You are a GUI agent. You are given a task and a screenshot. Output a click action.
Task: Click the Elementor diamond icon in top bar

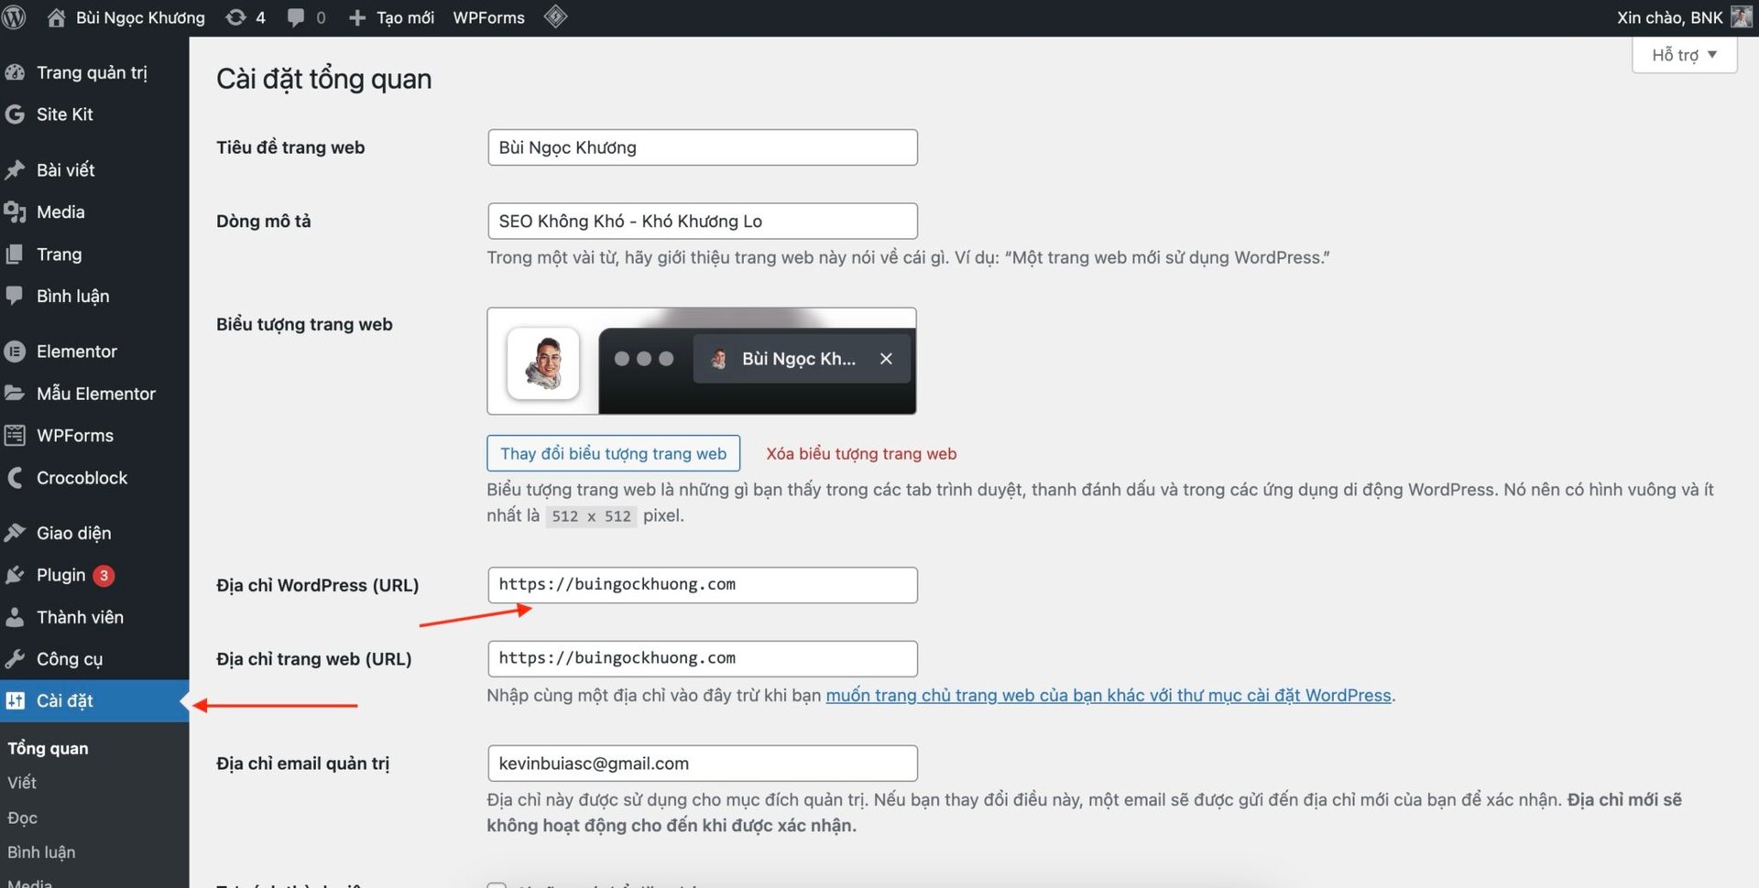(555, 16)
